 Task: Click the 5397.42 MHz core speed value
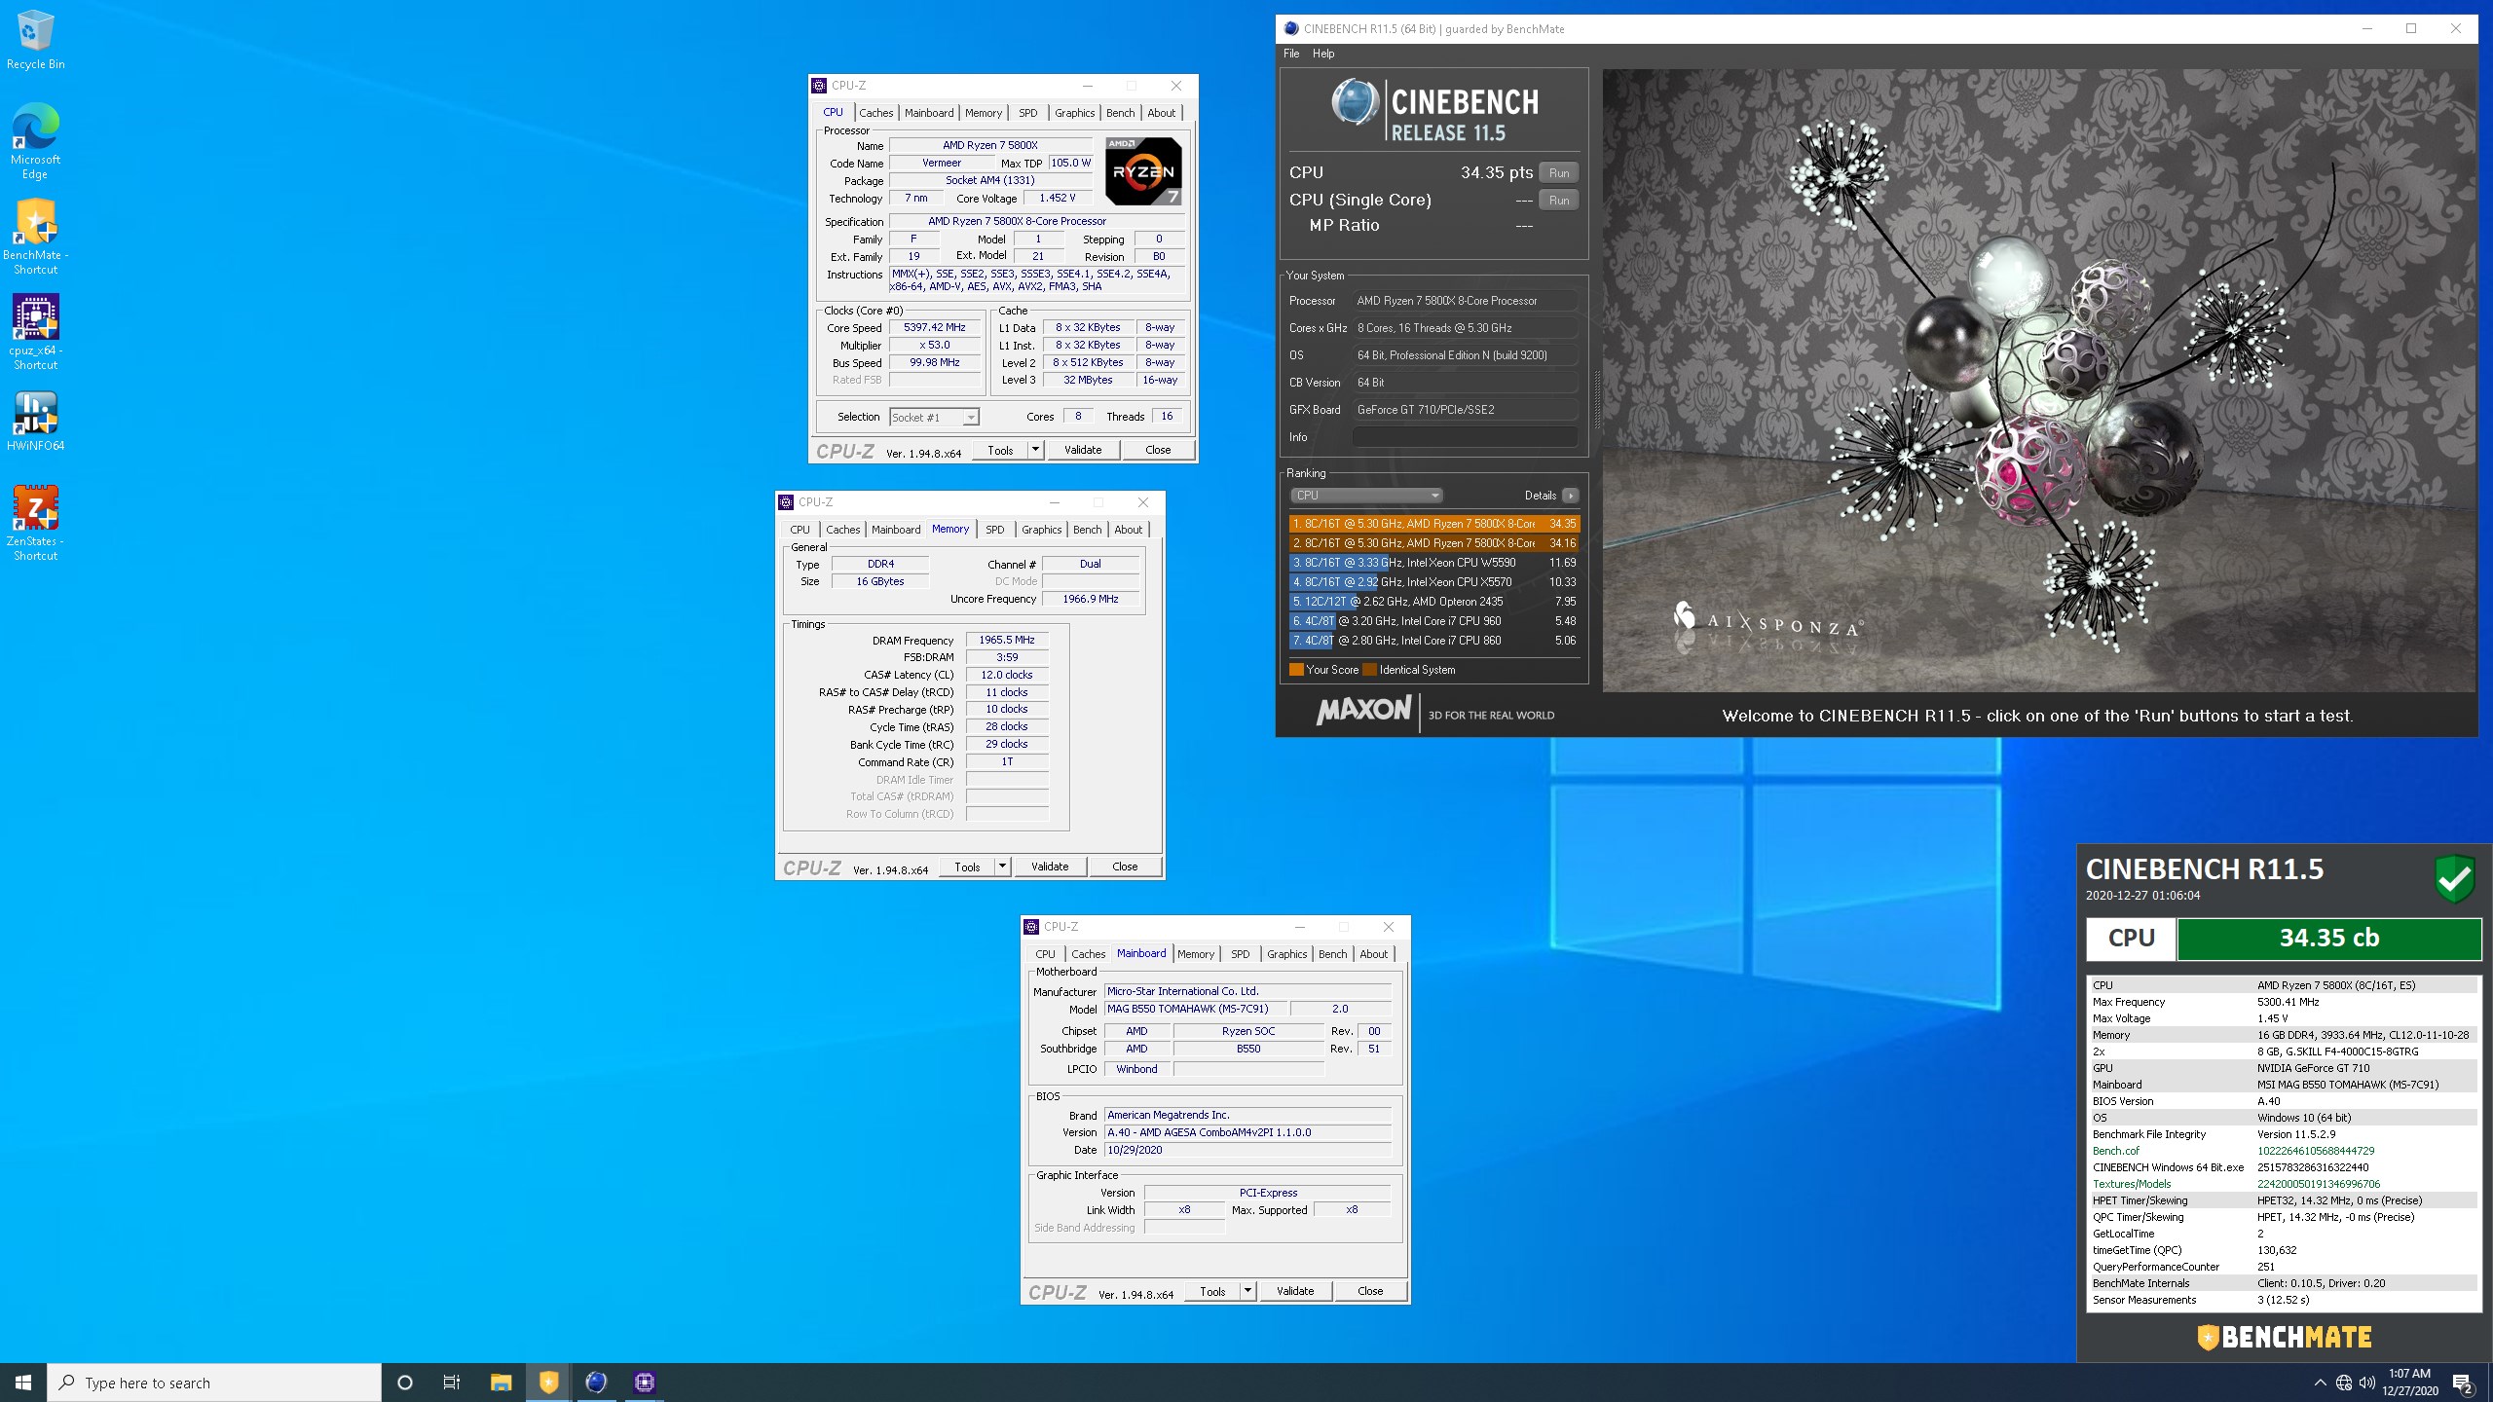click(934, 327)
